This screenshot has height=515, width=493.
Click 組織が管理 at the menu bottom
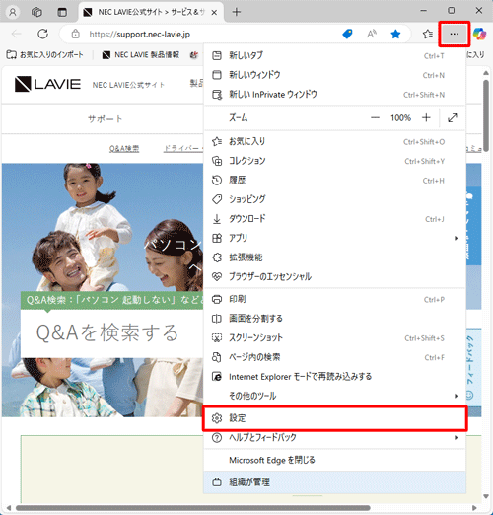[x=334, y=482]
